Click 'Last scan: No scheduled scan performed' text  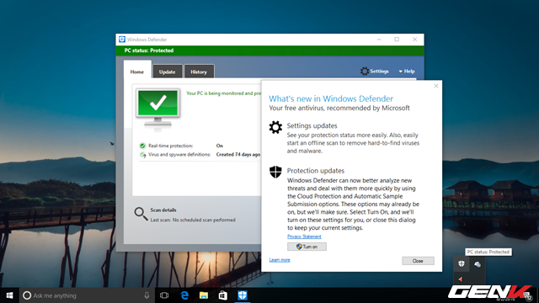pyautogui.click(x=193, y=220)
